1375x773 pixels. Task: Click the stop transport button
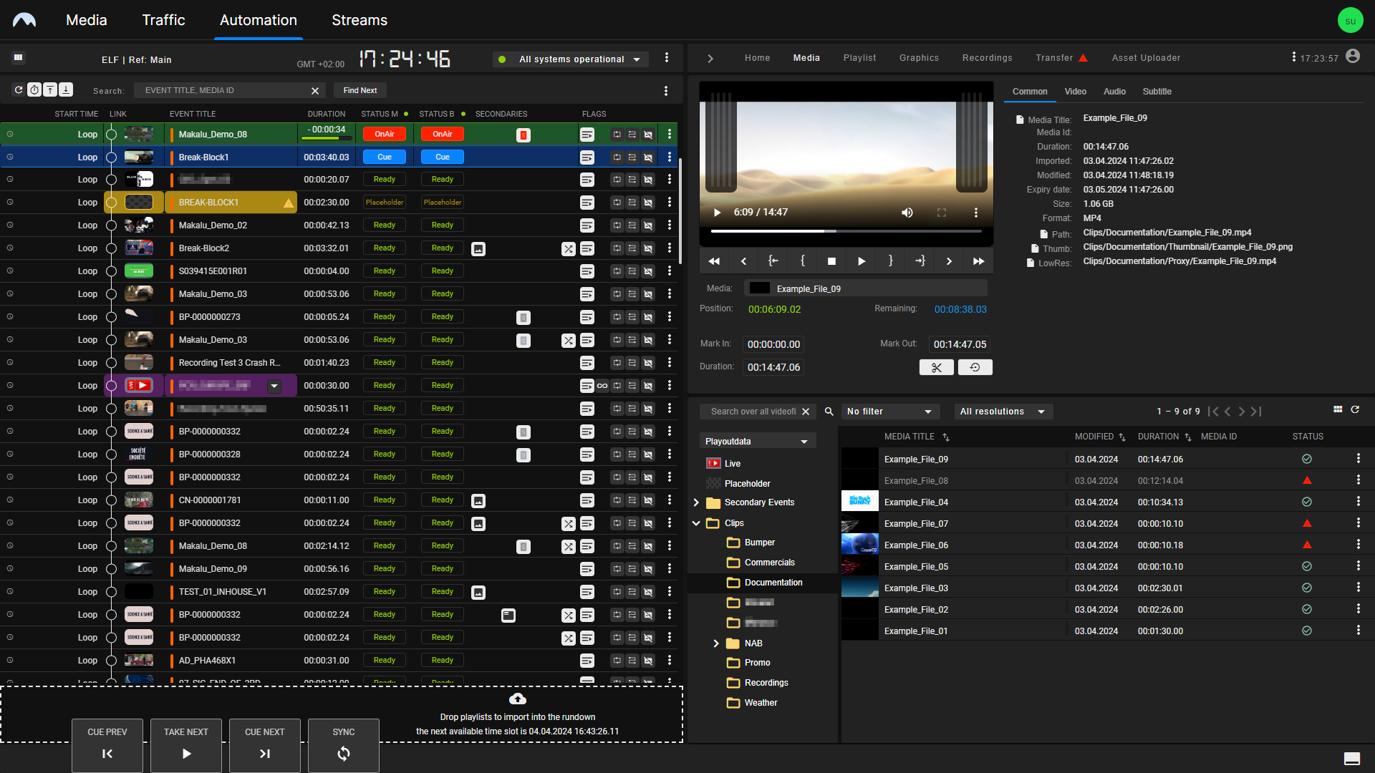[x=831, y=261]
